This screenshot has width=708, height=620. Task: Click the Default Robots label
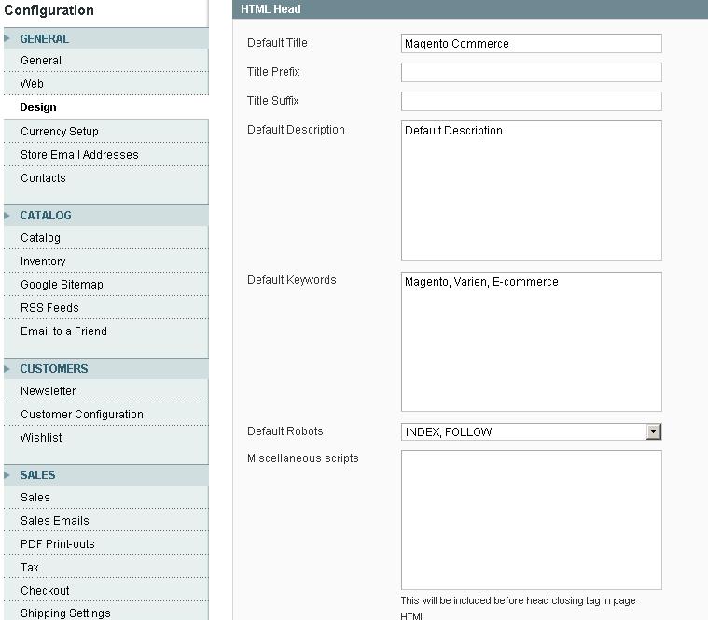click(285, 431)
